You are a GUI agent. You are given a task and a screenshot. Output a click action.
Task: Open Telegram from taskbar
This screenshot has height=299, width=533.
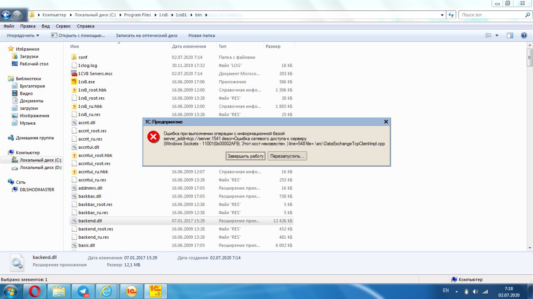pyautogui.click(x=83, y=291)
